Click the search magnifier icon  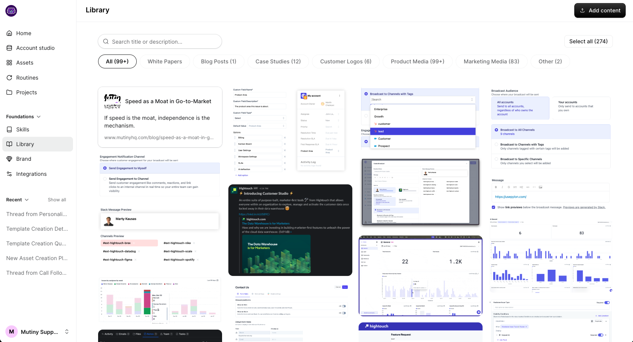coord(106,41)
